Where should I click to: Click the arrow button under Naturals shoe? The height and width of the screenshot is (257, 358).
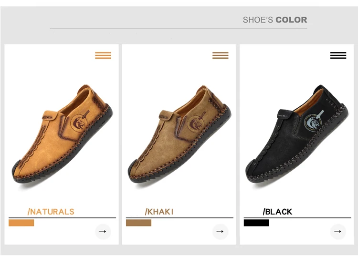[103, 231]
